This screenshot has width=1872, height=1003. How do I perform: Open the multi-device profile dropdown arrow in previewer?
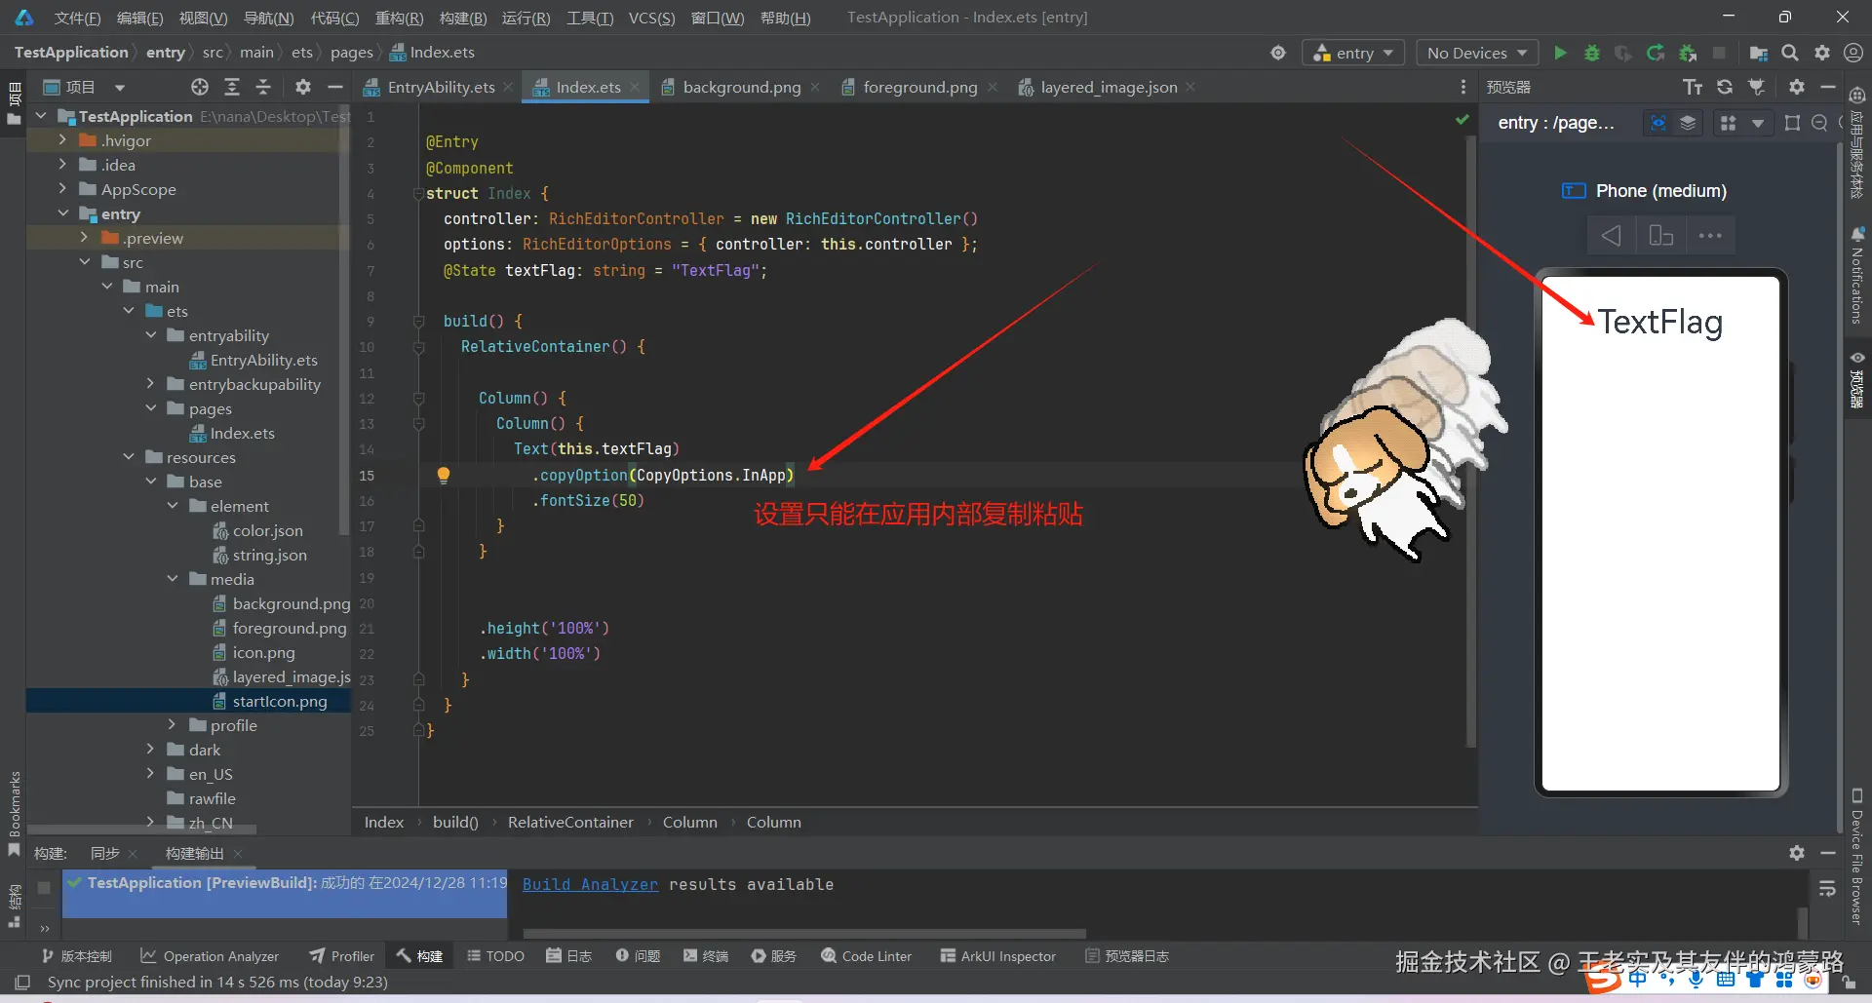(1758, 123)
